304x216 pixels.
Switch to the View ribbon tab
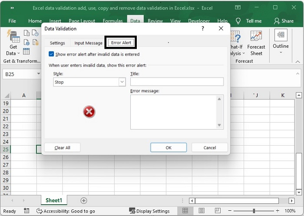pyautogui.click(x=175, y=21)
